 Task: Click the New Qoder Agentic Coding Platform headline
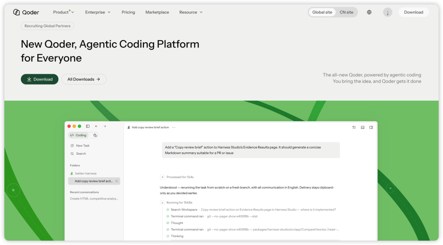[x=110, y=51]
